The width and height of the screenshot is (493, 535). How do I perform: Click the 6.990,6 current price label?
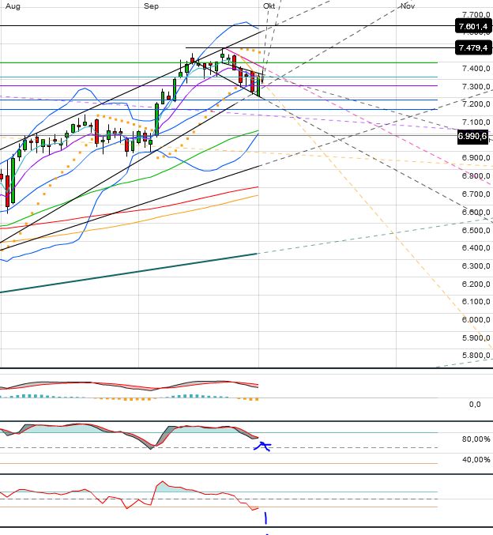(x=473, y=136)
